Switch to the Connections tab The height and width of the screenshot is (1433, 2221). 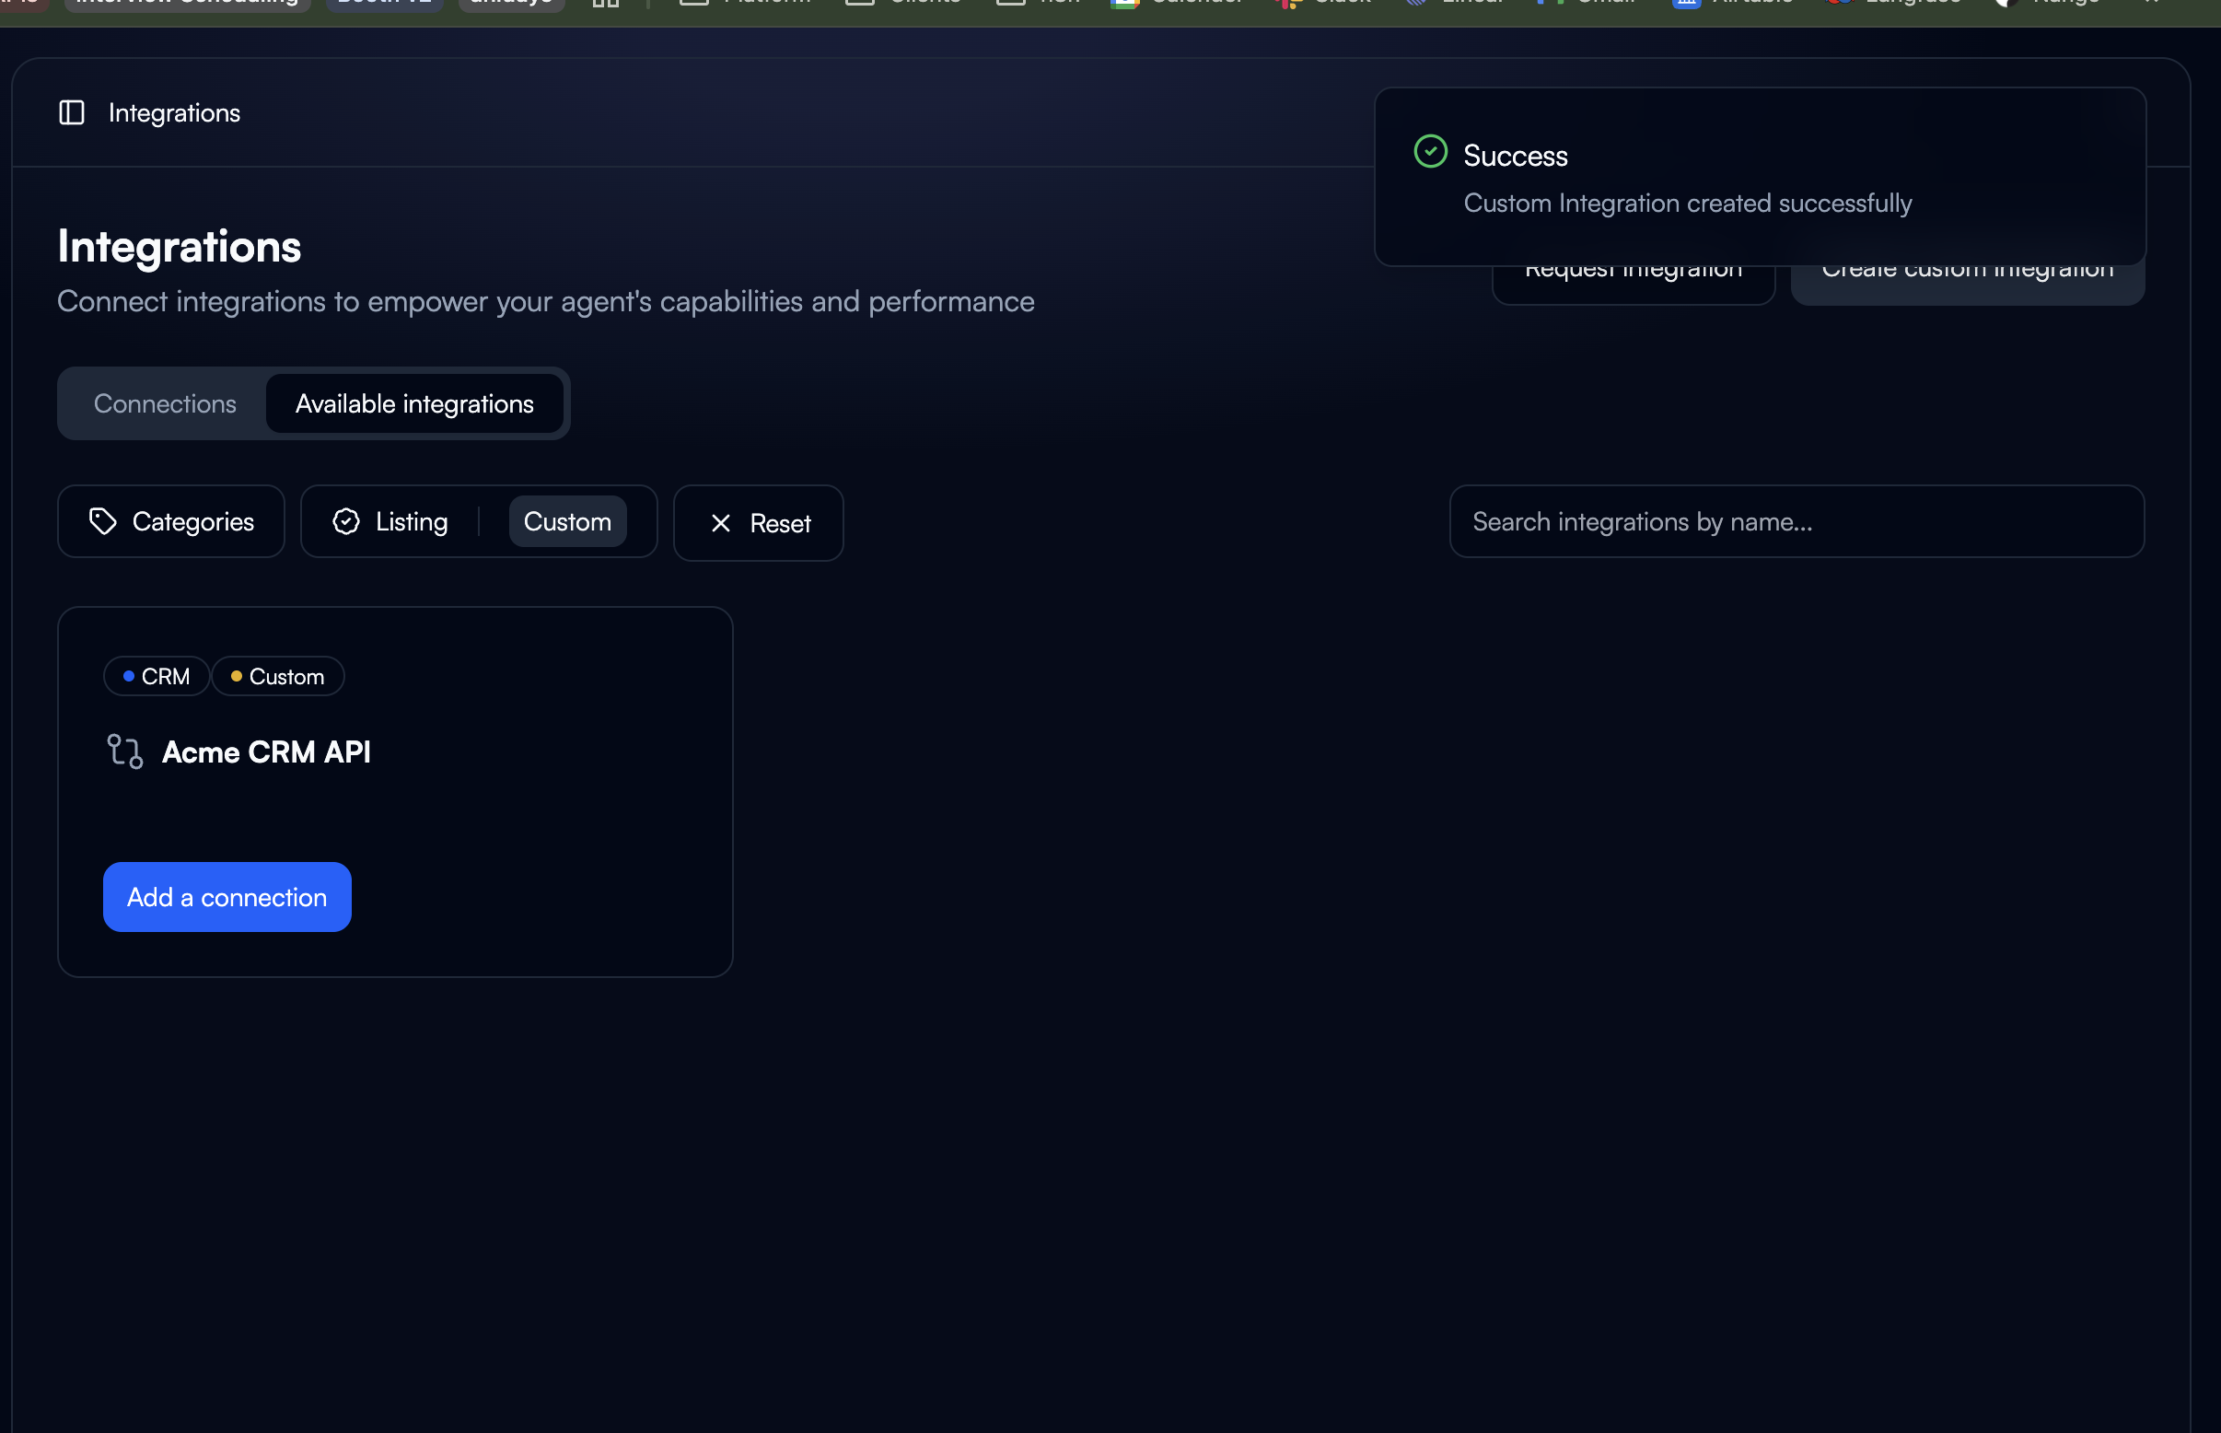click(x=165, y=404)
